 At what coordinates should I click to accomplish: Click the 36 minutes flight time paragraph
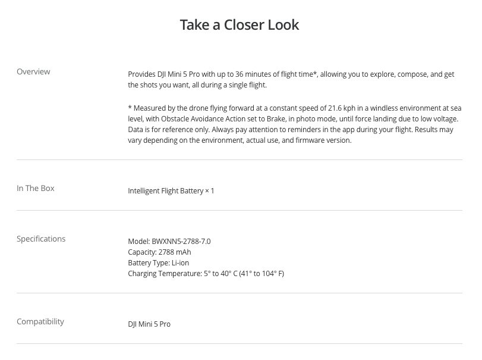291,79
